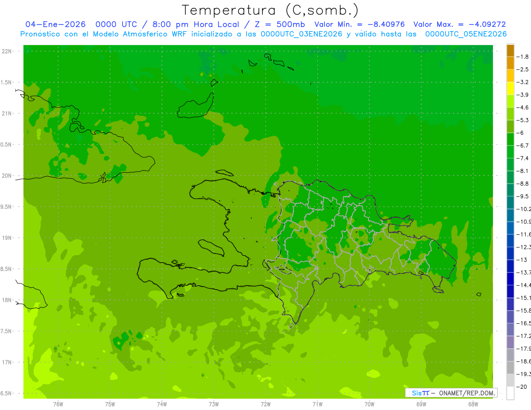Click the '69W' longitude axis label
531x410 pixels.
[421, 404]
